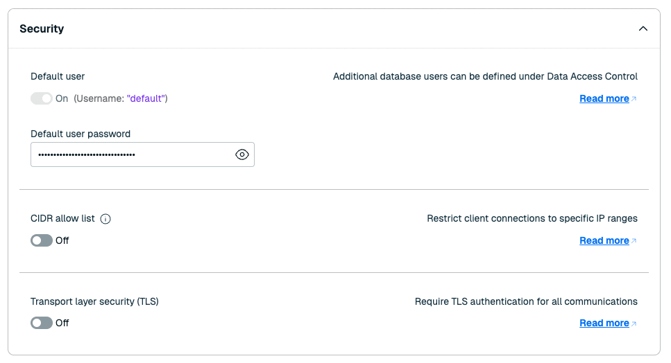Screen dimensions: 671x363
Task: Click external arrow icon beside TLS Read more
Action: 634,324
